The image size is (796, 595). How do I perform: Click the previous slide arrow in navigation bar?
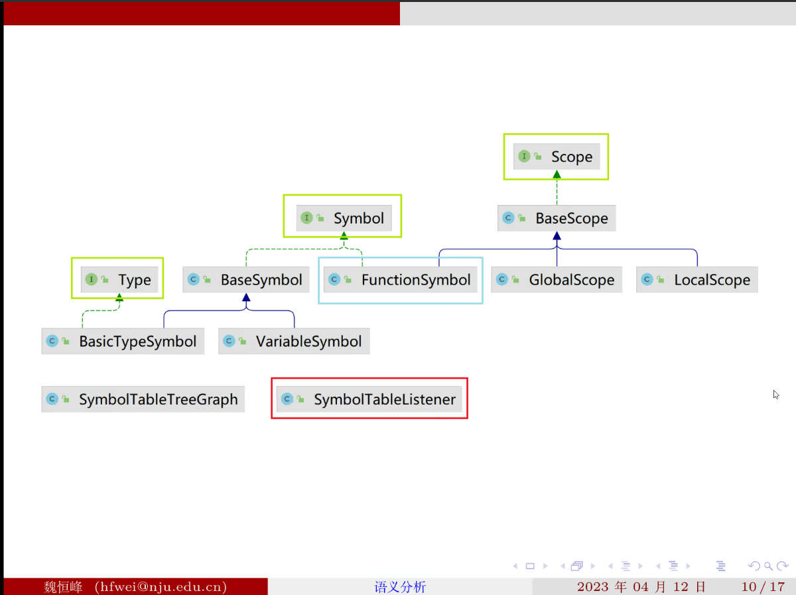(515, 566)
